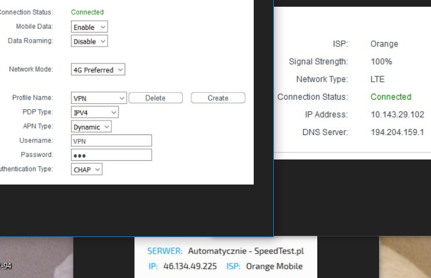Expand the Authentication Type CHAP dropdown

(x=86, y=169)
